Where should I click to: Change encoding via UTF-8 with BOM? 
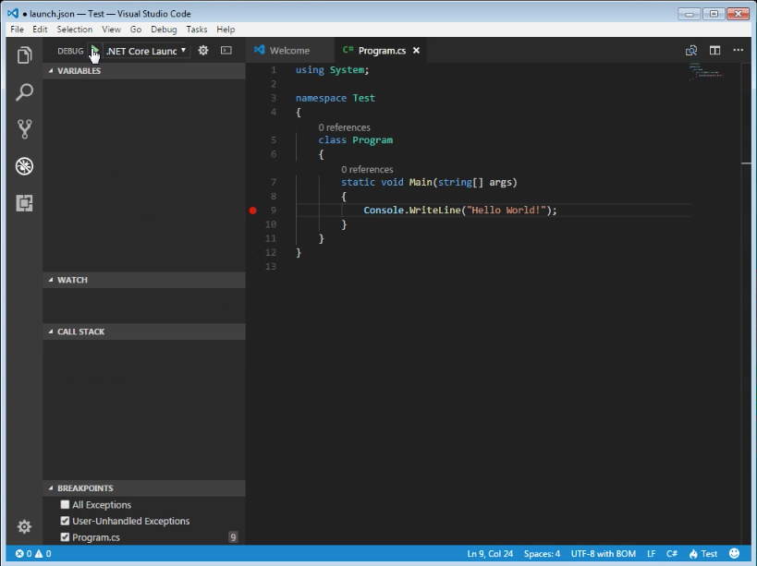603,553
